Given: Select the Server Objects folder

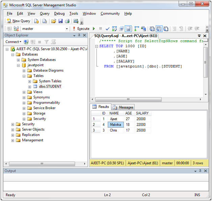Looking at the screenshot, I should tap(33, 129).
